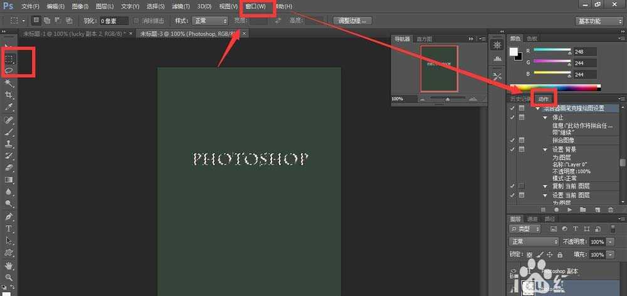Click the lock all layer icon
The image size is (627, 296).
560,255
